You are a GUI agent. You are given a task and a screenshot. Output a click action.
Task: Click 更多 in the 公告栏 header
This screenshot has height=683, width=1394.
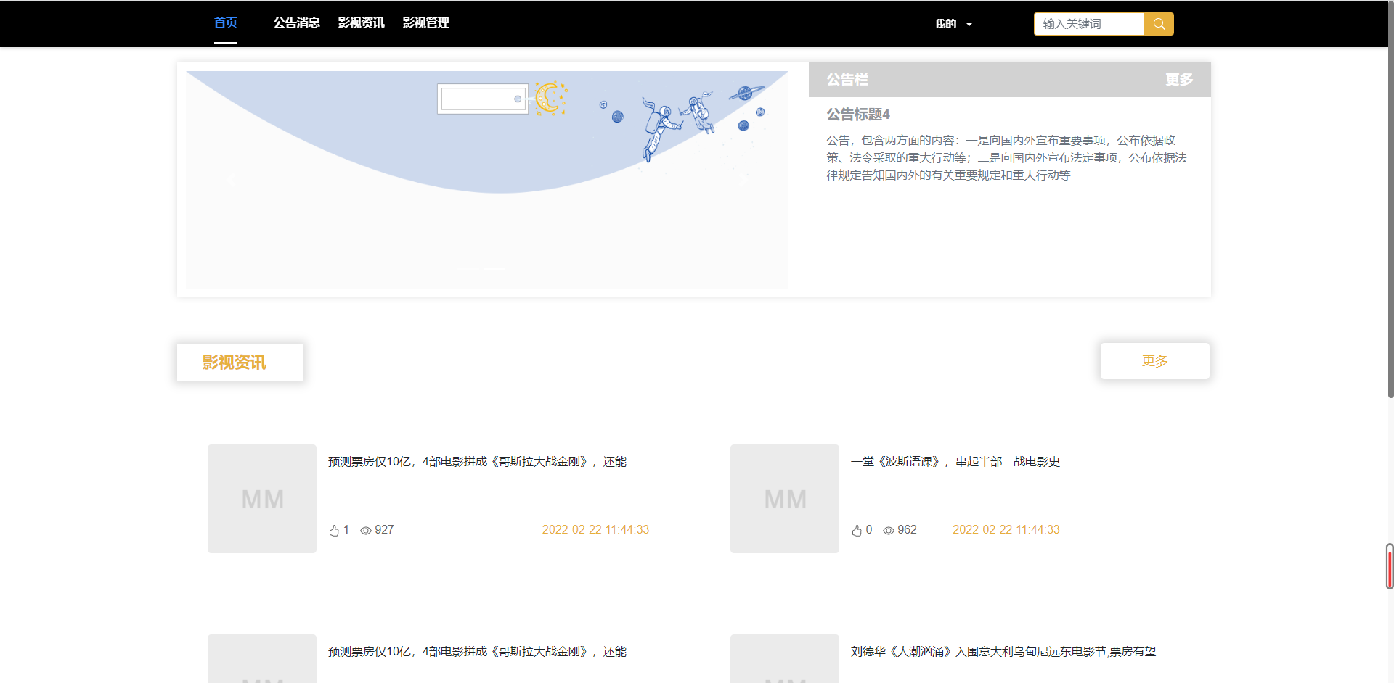coord(1179,80)
